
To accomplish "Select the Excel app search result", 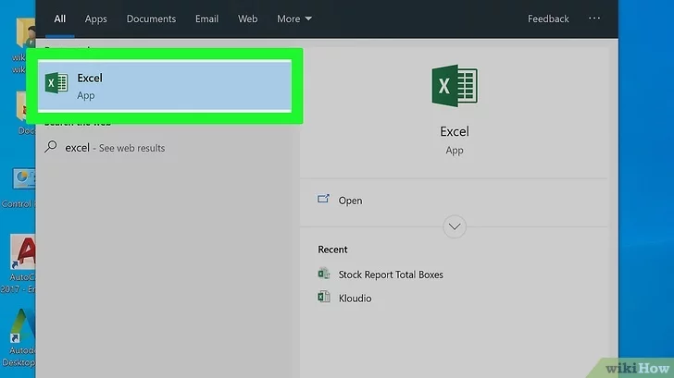I will point(165,86).
